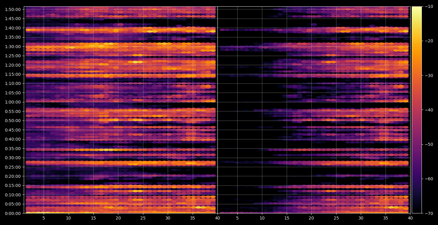The image size is (438, 225).
Task: Click the 1:50:00 y-axis tick label
Action: coord(13,9)
